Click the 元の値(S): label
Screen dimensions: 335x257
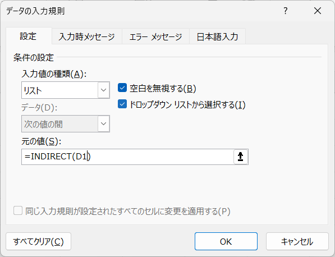[41, 141]
